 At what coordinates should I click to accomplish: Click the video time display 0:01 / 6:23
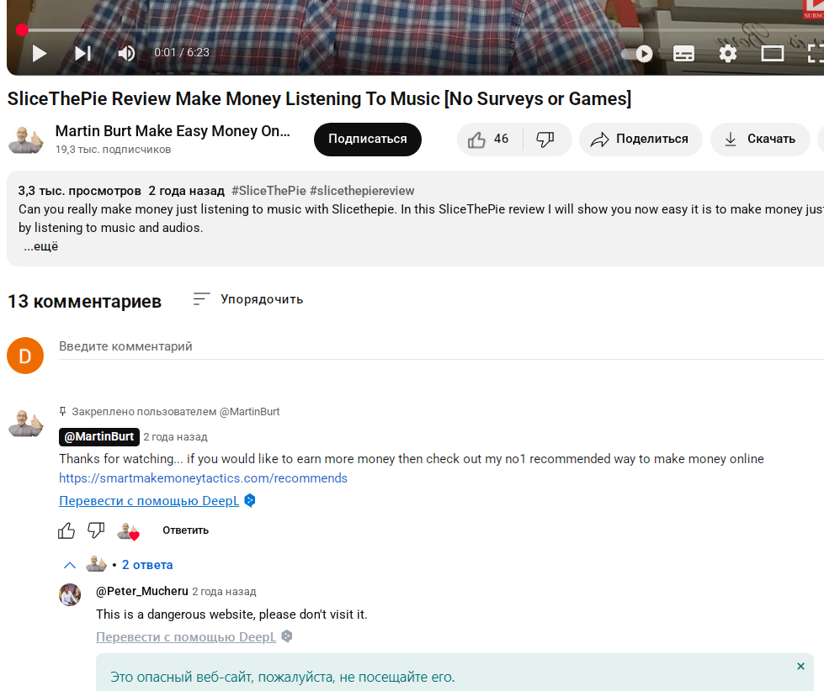182,52
